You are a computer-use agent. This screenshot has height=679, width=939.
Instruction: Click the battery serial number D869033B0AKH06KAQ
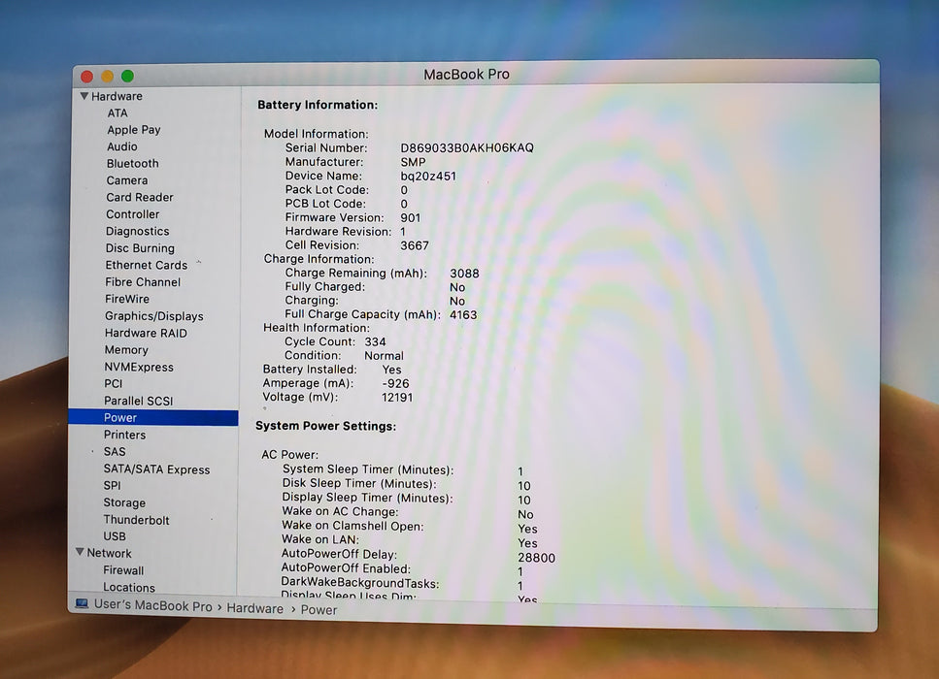pos(467,147)
